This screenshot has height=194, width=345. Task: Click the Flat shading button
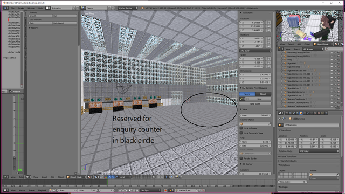65,16
